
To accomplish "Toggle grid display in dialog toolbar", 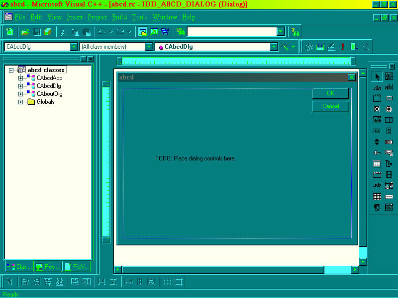I will click(167, 282).
